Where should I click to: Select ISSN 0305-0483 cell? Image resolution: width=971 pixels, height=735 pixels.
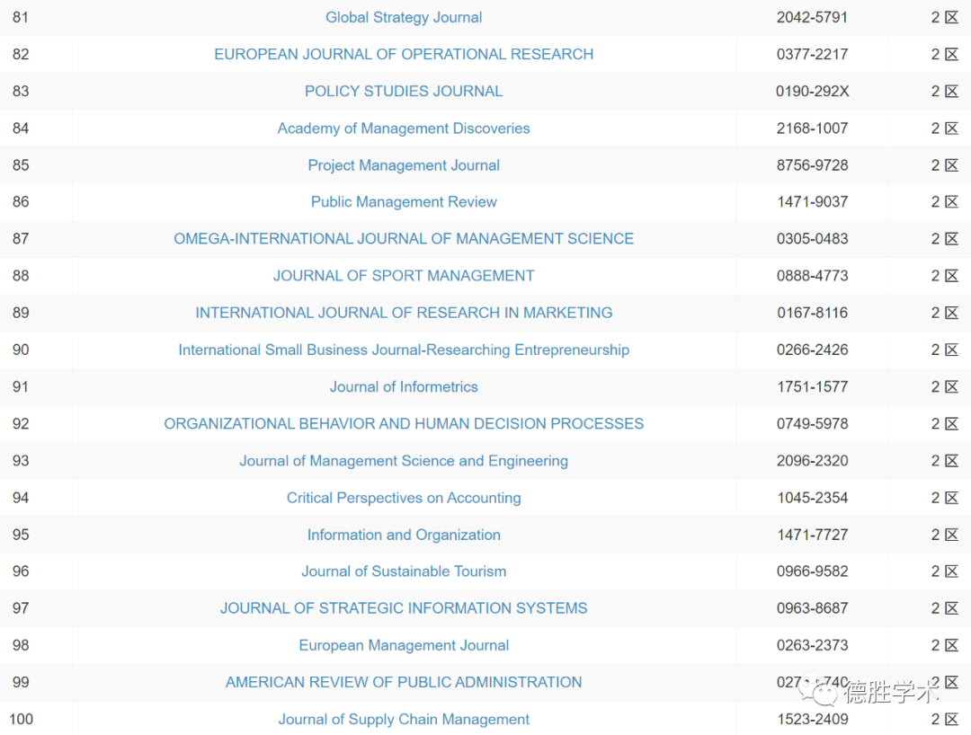tap(812, 239)
